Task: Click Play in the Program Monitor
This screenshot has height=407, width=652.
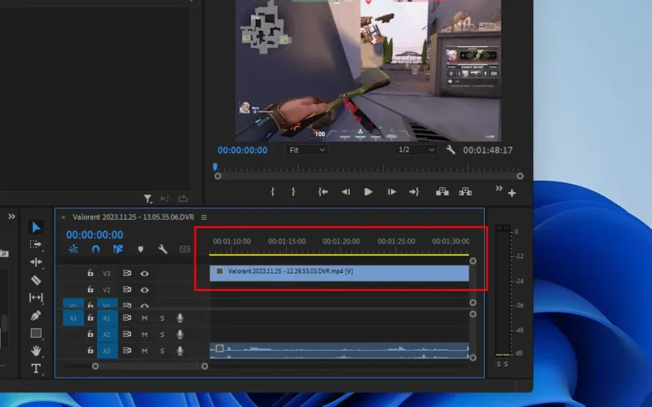Action: pos(368,192)
